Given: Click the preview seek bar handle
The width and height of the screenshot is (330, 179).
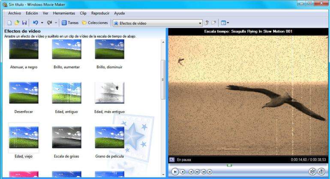Looking at the screenshot, I should coord(229,165).
